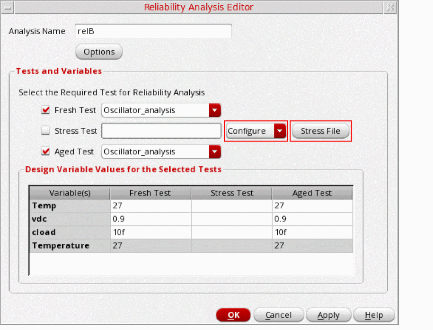433x330 pixels.
Task: Open Help for the editor
Action: 374,315
